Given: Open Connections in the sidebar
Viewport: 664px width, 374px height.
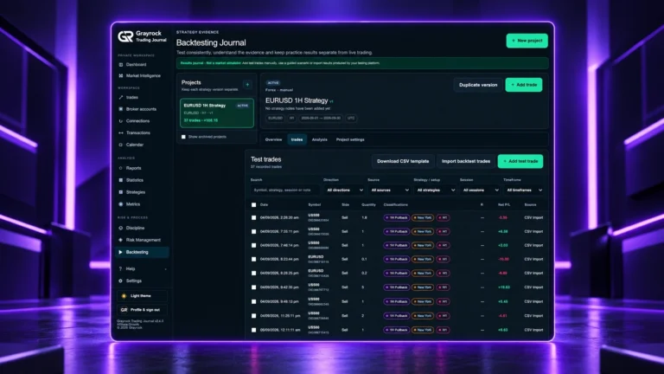Looking at the screenshot, I should pos(137,121).
